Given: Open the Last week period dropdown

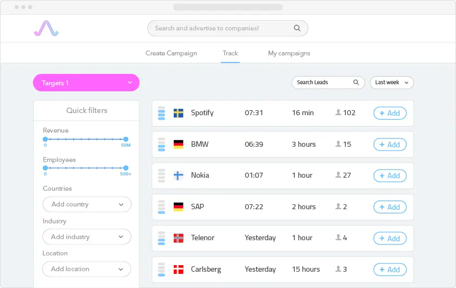Looking at the screenshot, I should 392,83.
